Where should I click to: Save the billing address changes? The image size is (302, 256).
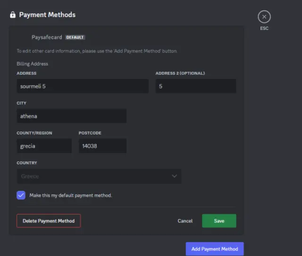click(x=219, y=221)
